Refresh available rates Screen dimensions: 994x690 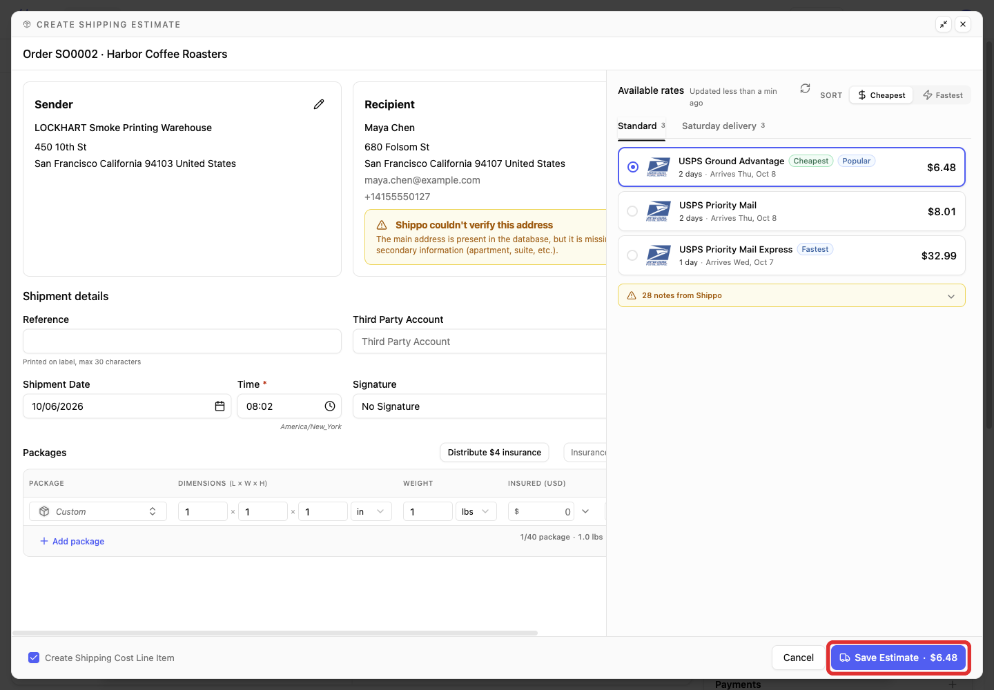coord(805,88)
